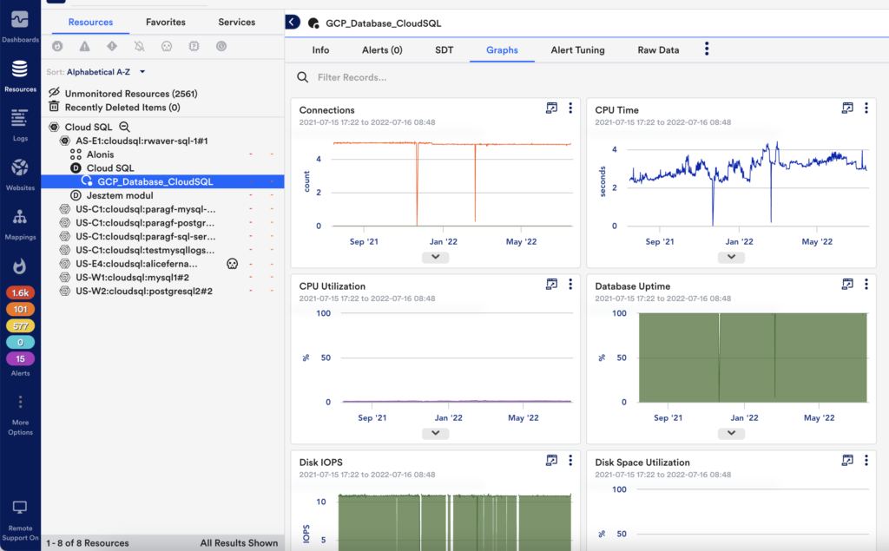This screenshot has height=551, width=889.
Task: Open Logs in the sidebar
Action: pos(20,125)
